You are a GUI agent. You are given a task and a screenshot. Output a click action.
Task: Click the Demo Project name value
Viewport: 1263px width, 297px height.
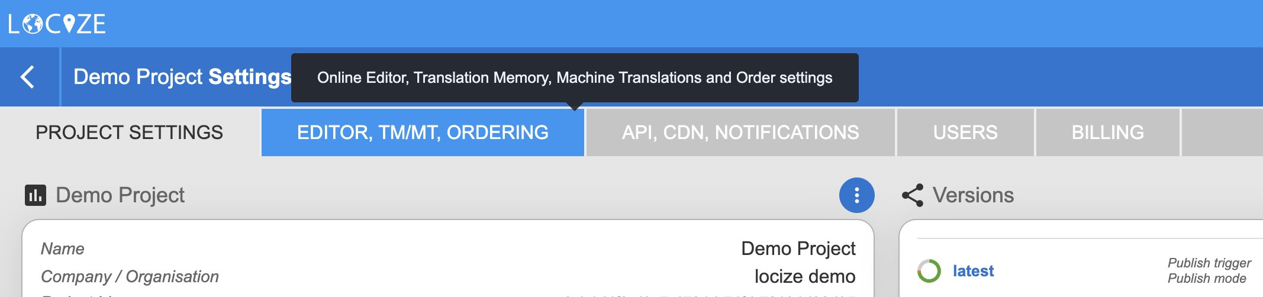[x=798, y=248]
